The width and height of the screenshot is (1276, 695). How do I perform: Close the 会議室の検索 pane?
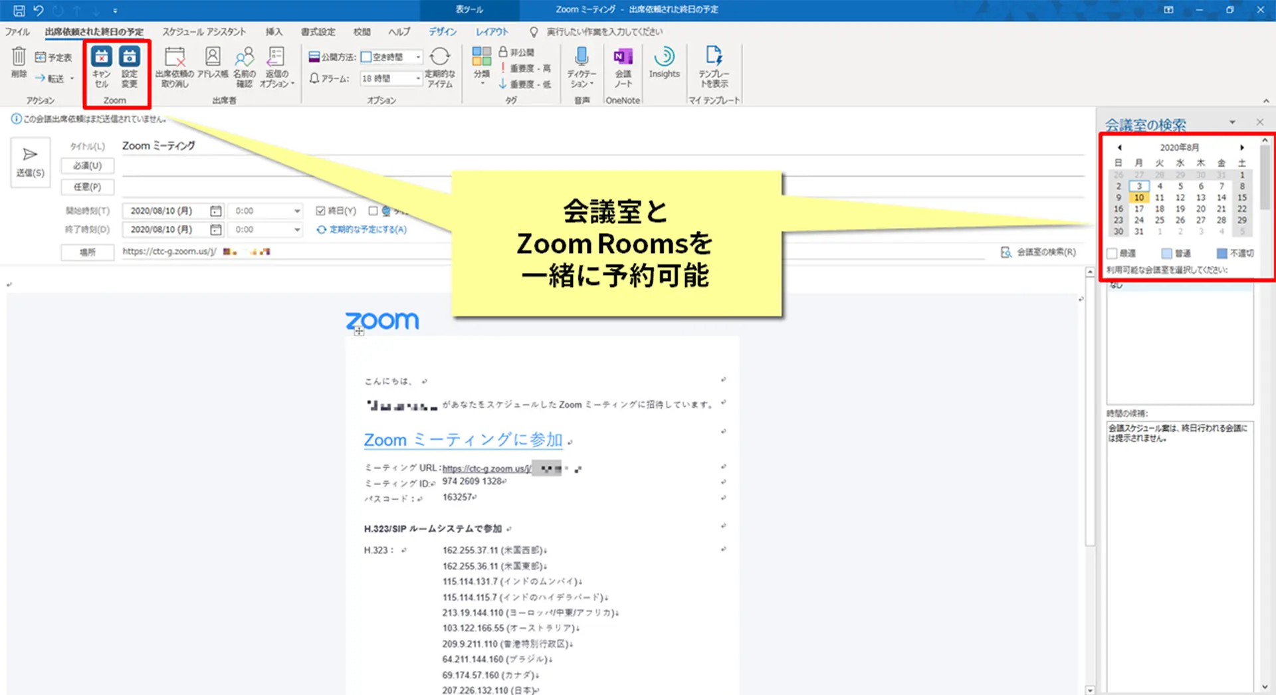click(x=1259, y=122)
